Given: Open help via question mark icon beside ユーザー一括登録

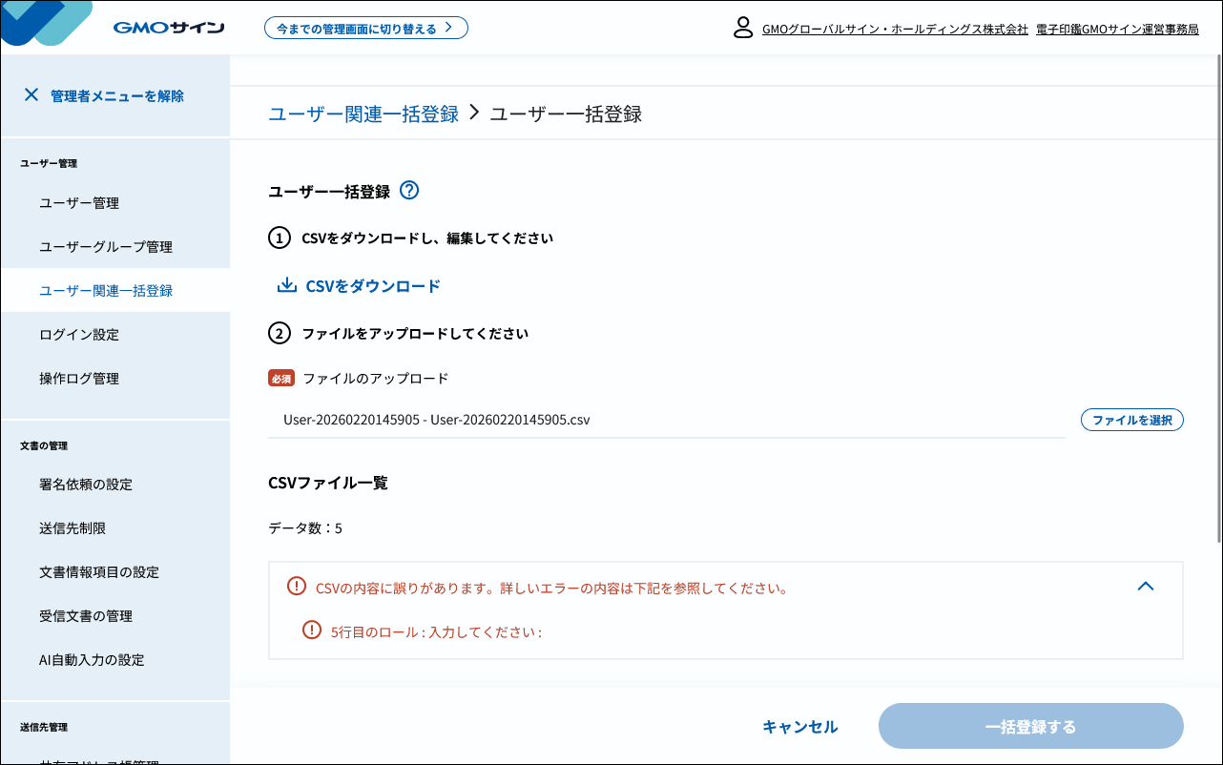Looking at the screenshot, I should 409,191.
